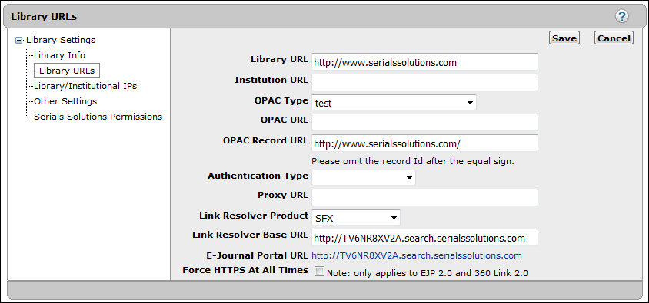This screenshot has width=649, height=303.
Task: Open Other Settings in the tree
Action: coord(65,101)
